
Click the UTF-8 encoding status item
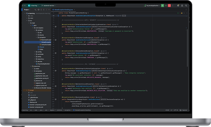pyautogui.click(x=176, y=110)
